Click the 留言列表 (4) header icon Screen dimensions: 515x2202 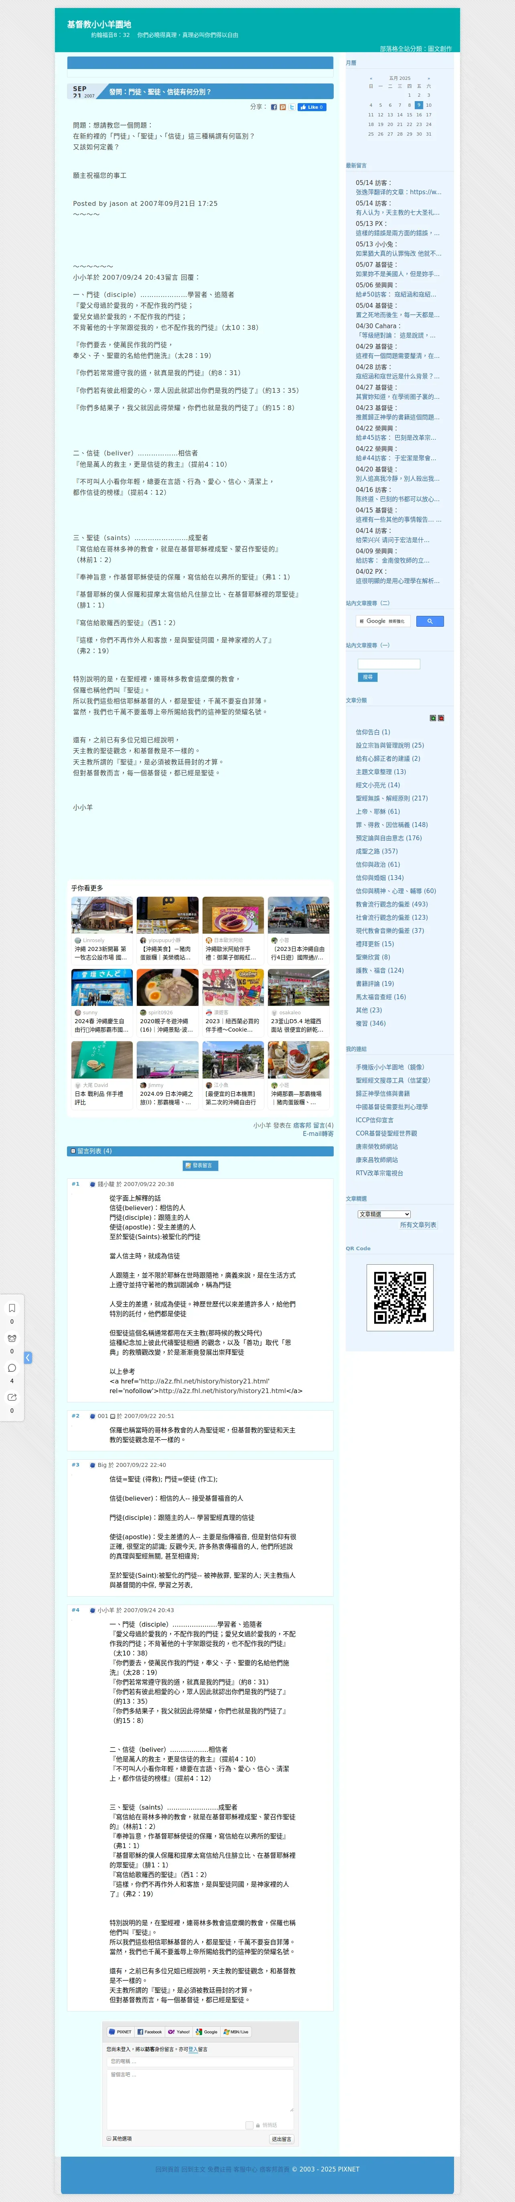73,1152
